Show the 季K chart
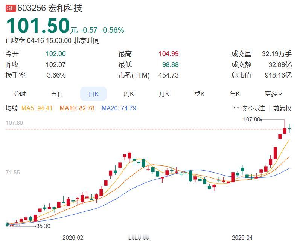Screen dimensions: 297x246 tap(199, 94)
